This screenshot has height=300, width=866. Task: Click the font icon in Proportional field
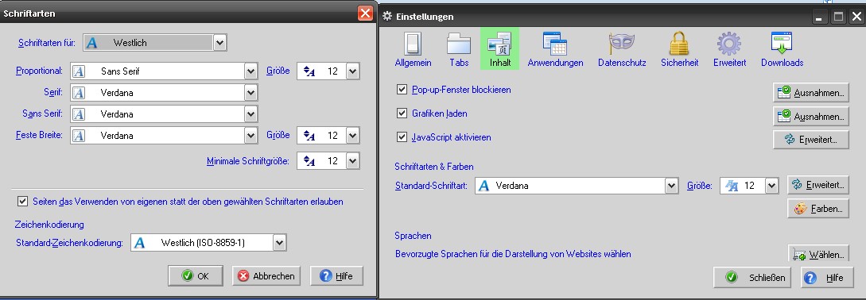(x=79, y=71)
